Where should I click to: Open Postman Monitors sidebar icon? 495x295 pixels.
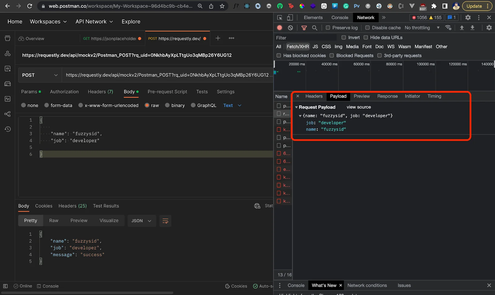tap(7, 99)
